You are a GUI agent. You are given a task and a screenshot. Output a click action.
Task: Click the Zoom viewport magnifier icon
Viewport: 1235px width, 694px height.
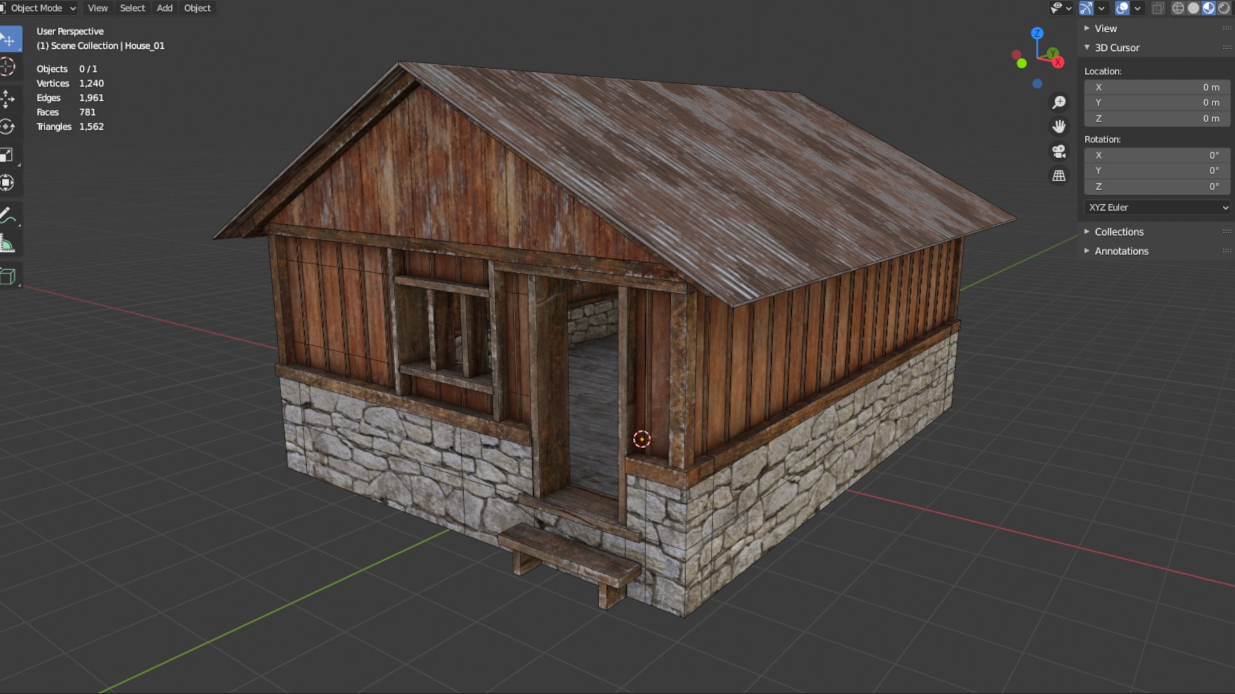(x=1059, y=102)
